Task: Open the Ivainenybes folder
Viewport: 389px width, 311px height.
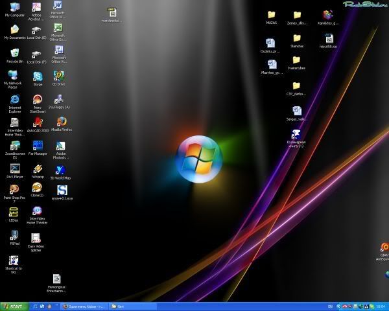Action: 296,63
